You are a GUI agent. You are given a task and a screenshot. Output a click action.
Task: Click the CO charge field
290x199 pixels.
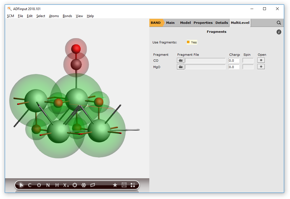pos(234,61)
